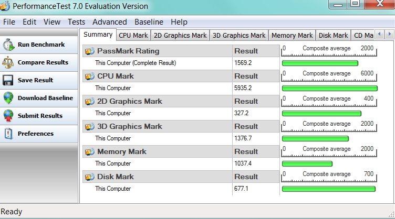Click the Disk Mark section header text

click(116, 177)
